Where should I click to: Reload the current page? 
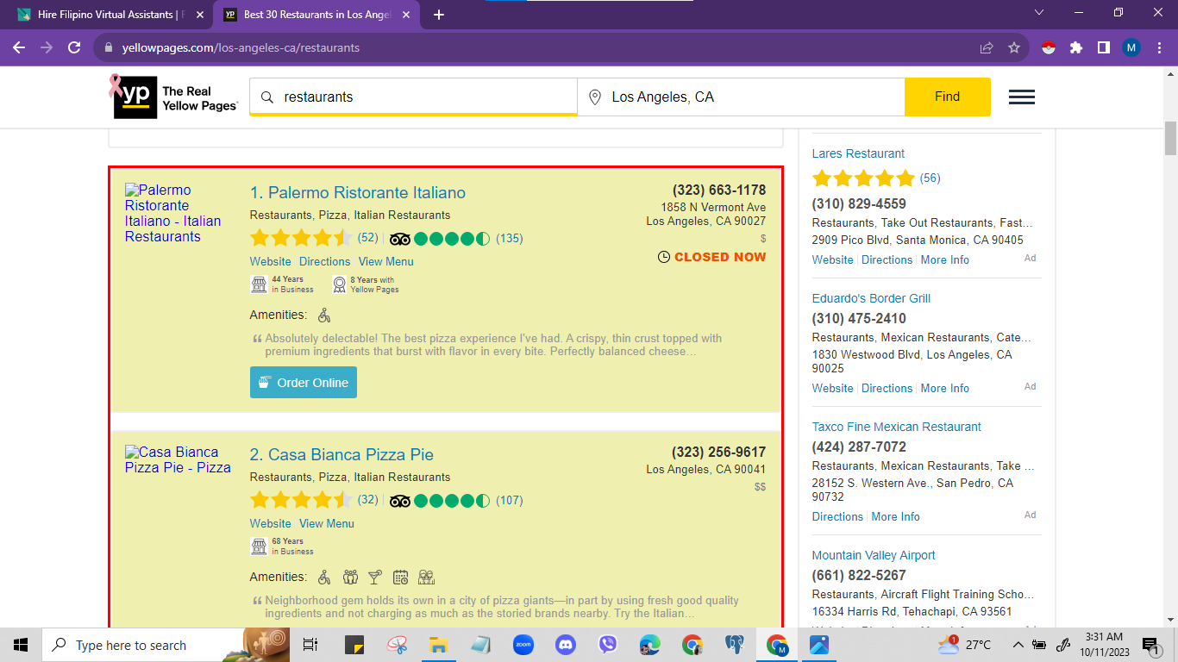(74, 47)
